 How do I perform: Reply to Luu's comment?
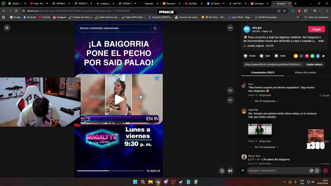point(265,95)
